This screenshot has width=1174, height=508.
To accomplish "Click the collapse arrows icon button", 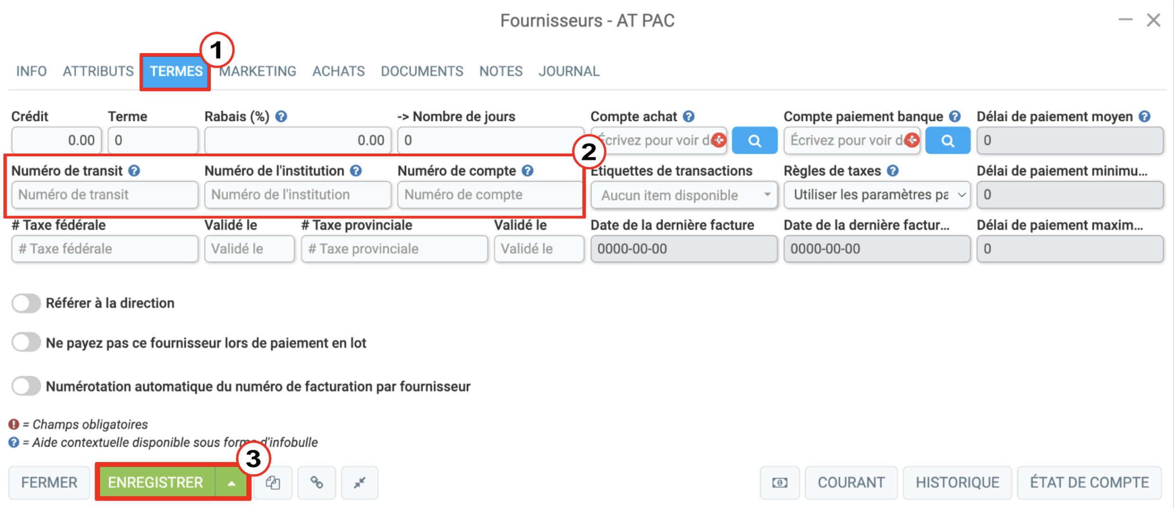I will click(360, 482).
